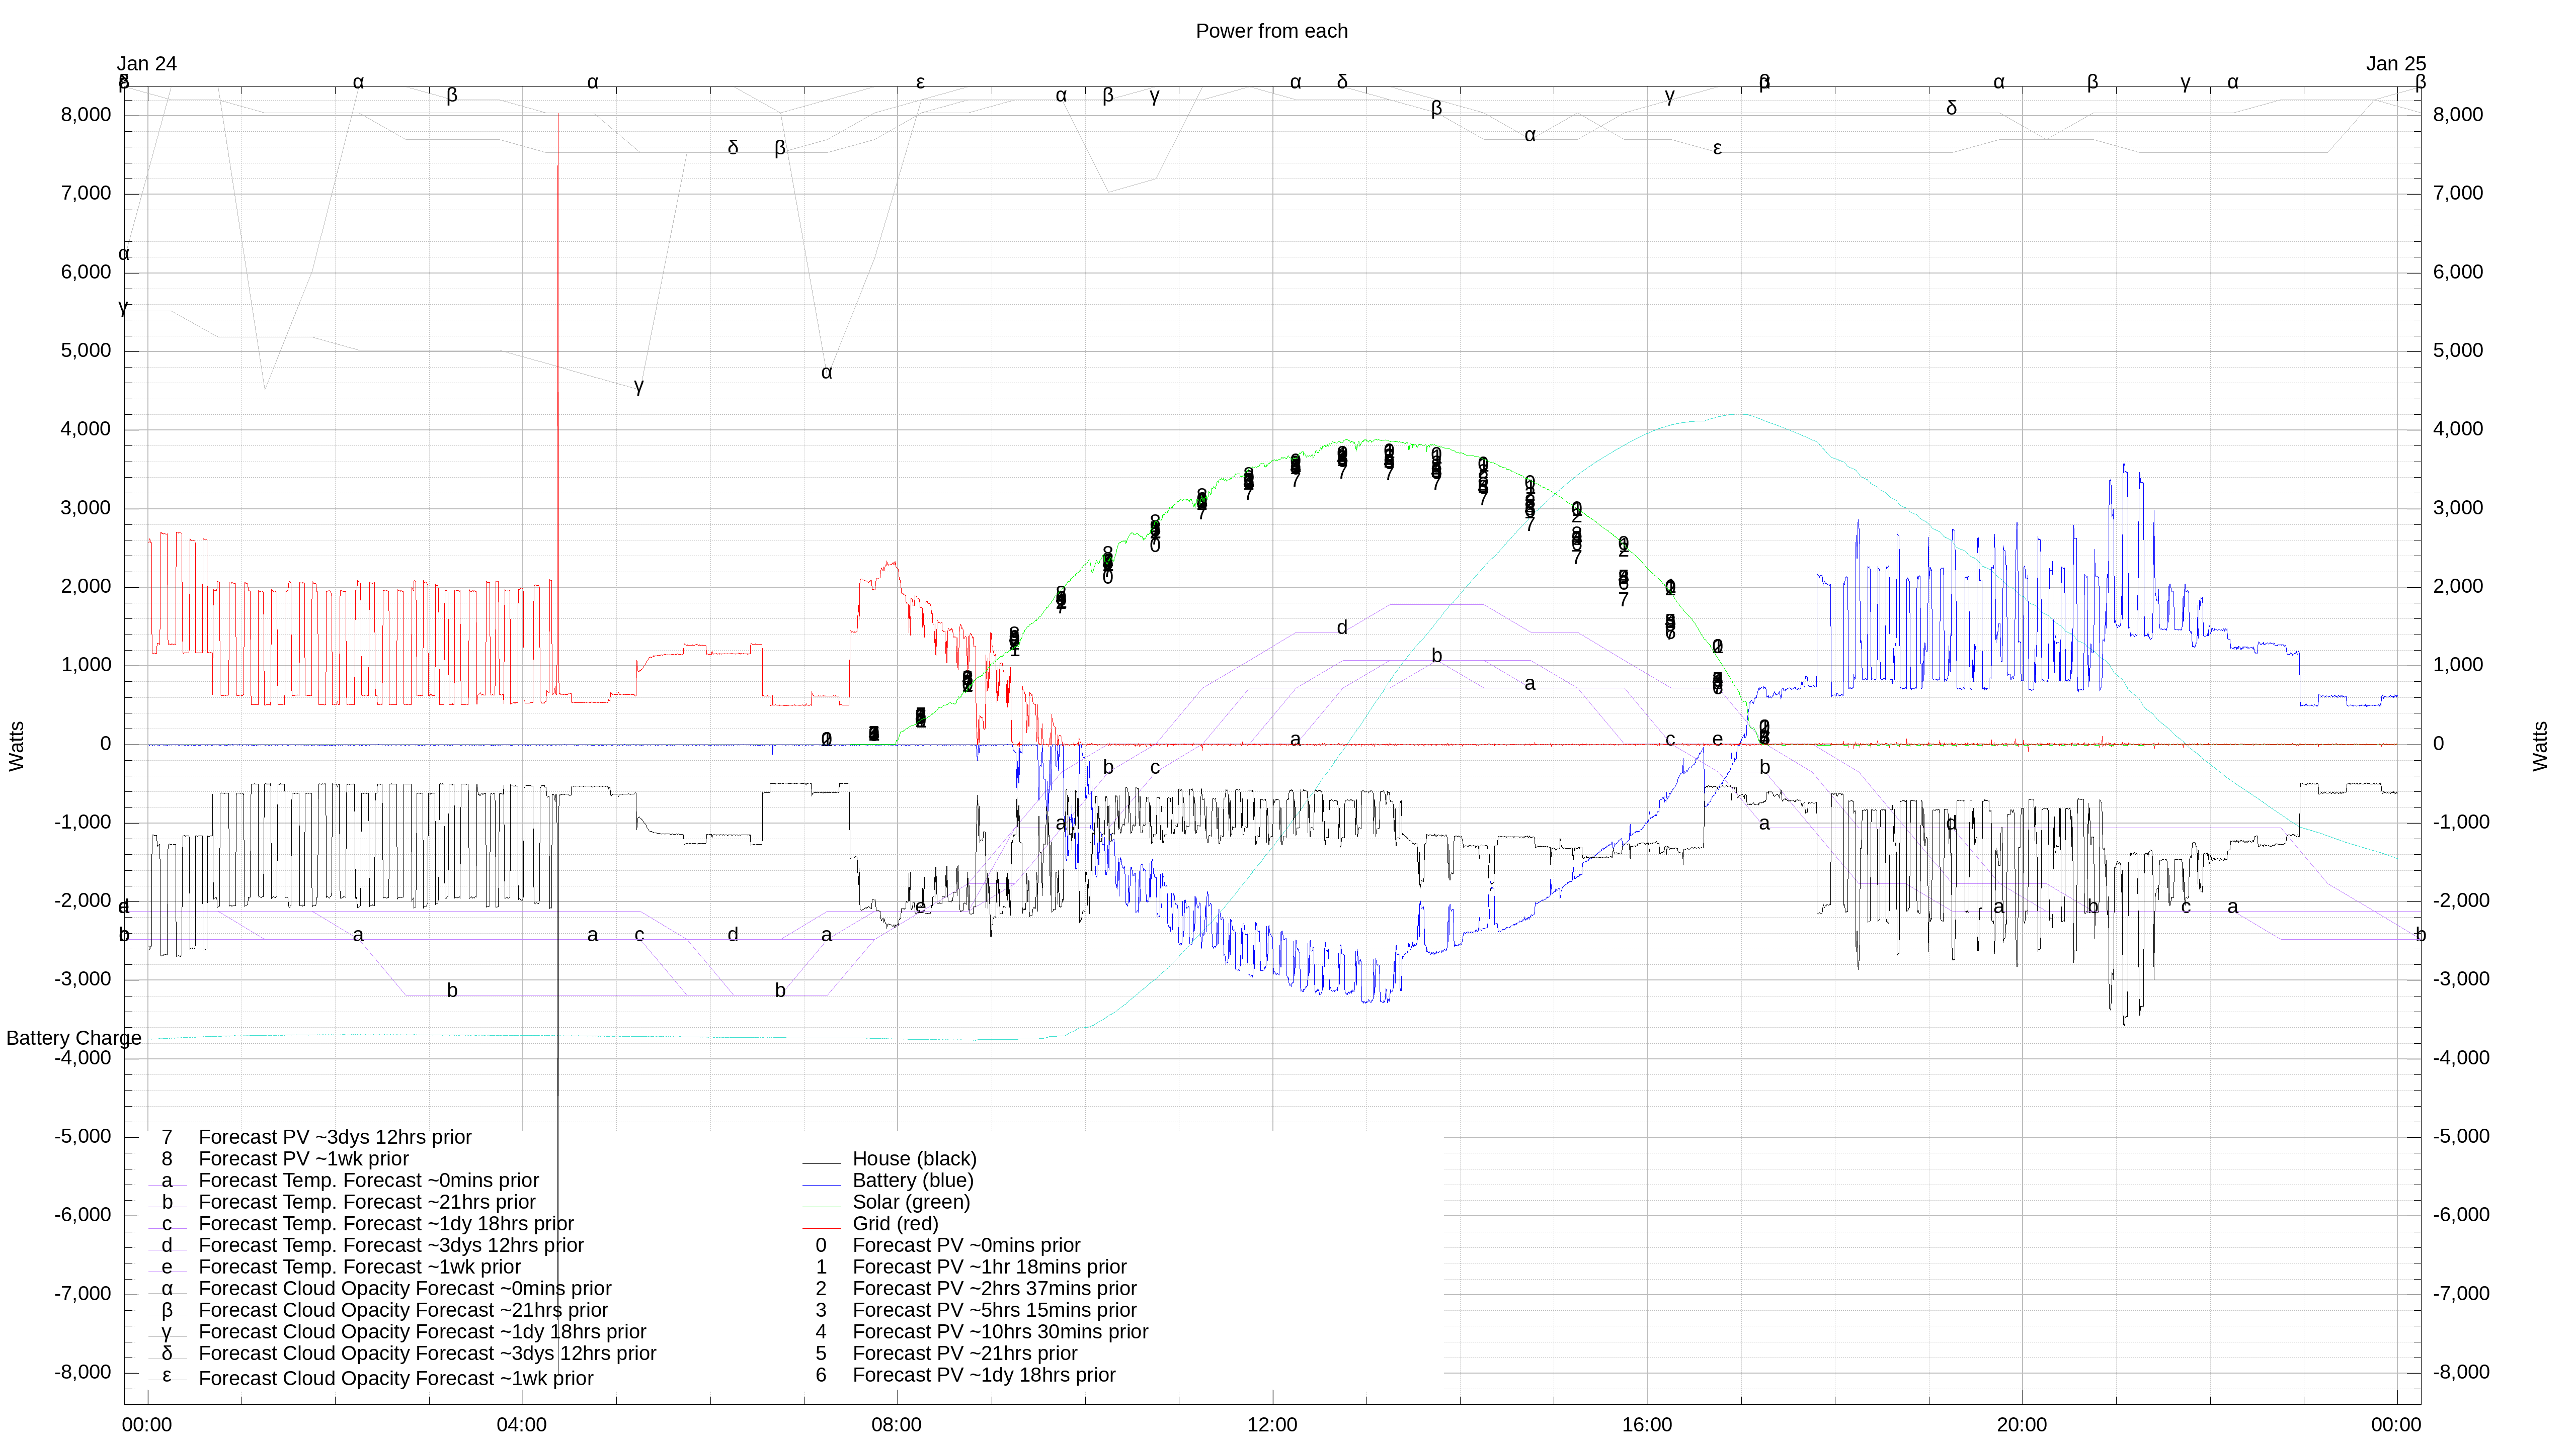Click the right '3,000' axis value
Viewport: 2576px width, 1448px height.
point(2458,509)
